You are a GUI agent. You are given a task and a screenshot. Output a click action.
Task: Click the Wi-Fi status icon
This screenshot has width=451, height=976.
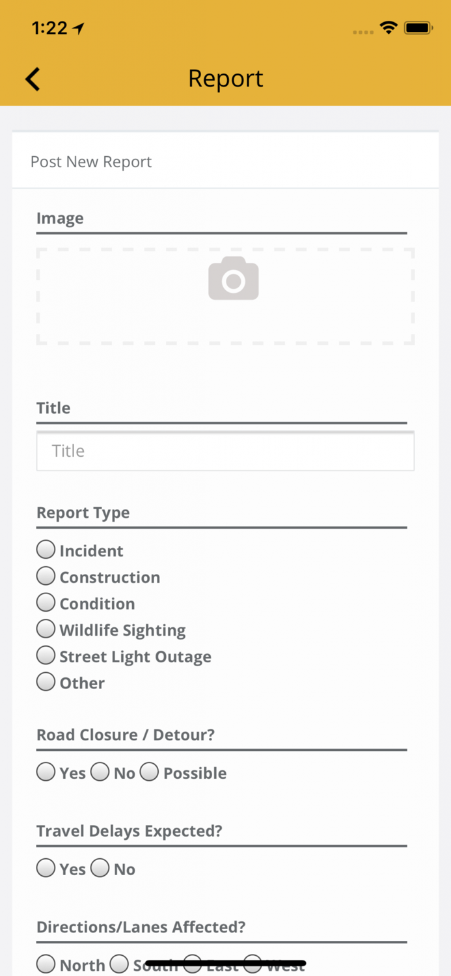click(389, 27)
